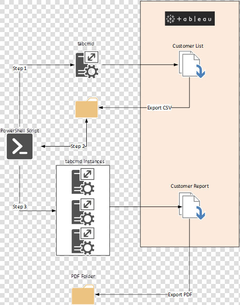The height and width of the screenshot is (305, 240).
Task: Click the PowerShell Script terminal icon
Action: pos(20,147)
